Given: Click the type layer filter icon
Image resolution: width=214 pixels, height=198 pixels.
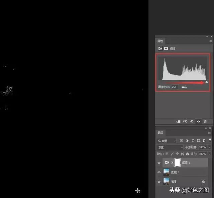Looking at the screenshot, I should [x=193, y=140].
